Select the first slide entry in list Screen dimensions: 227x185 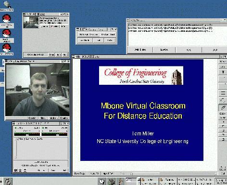pos(170,25)
